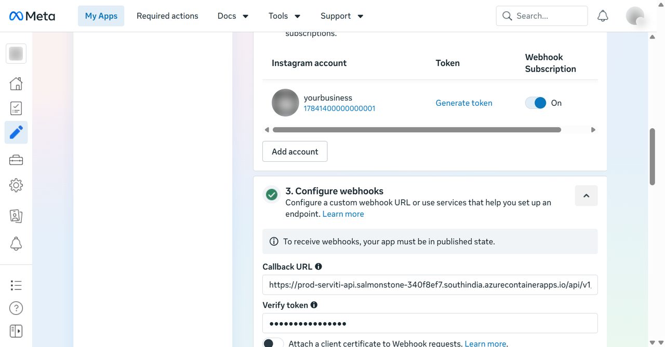Viewport: 665px width, 347px height.
Task: Click the table horizontal scrollbar thumb
Action: [x=417, y=130]
